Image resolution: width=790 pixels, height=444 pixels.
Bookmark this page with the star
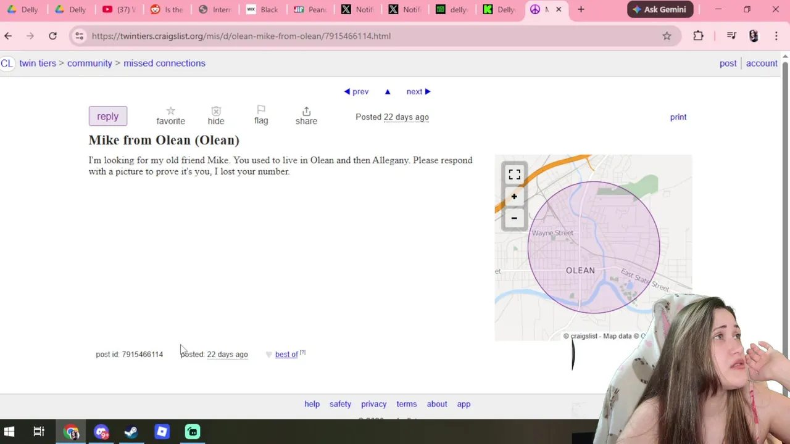click(x=667, y=36)
